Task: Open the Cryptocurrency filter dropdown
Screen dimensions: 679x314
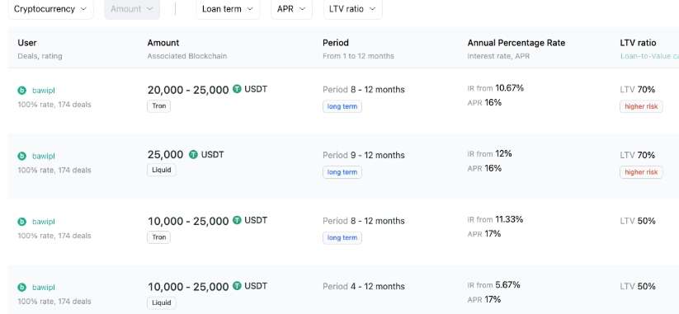Action: 50,8
